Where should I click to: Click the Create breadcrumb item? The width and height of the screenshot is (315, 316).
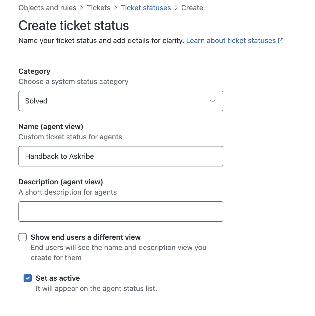pos(192,8)
